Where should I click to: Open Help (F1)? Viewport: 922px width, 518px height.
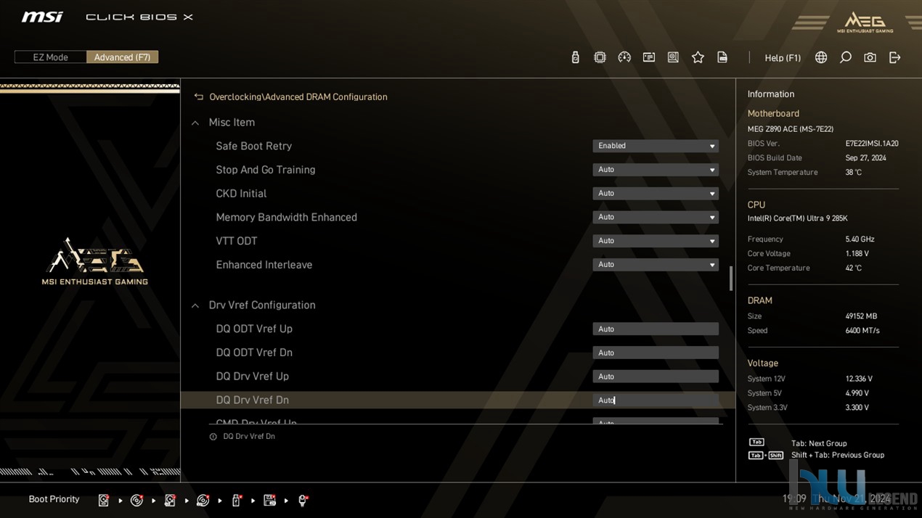pyautogui.click(x=783, y=58)
